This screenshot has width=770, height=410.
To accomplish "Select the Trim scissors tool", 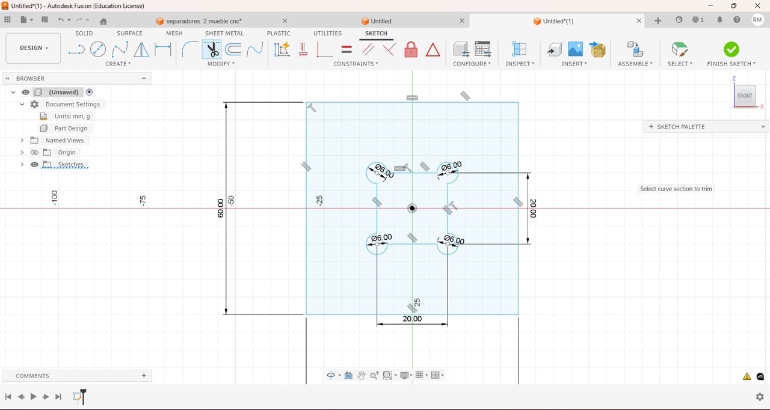I will 212,49.
